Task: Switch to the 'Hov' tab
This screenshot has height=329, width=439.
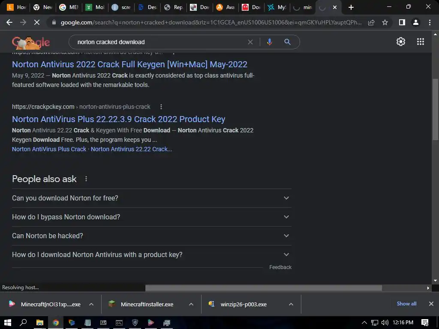Action: [x=16, y=7]
